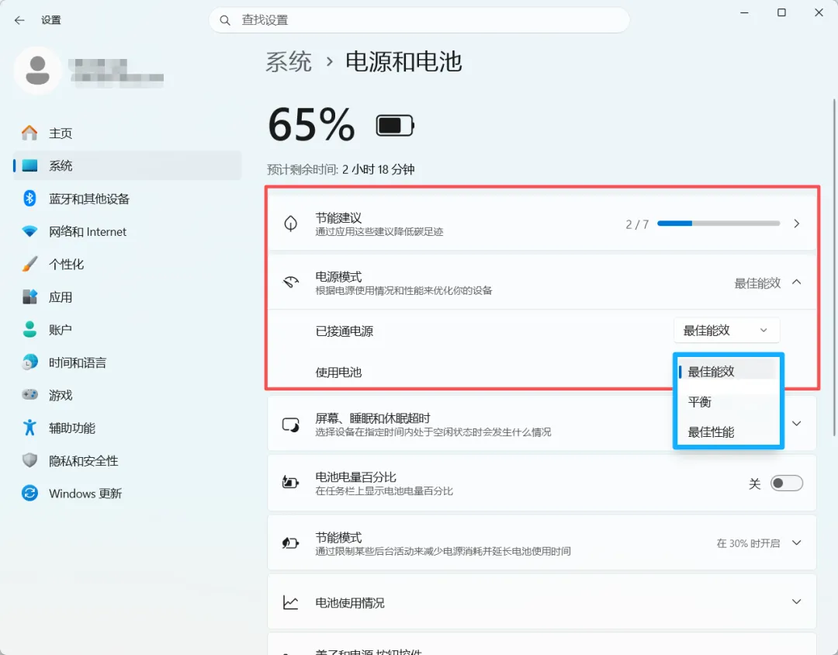This screenshot has width=838, height=655.
Task: Click the search magnifier icon
Action: pyautogui.click(x=225, y=20)
